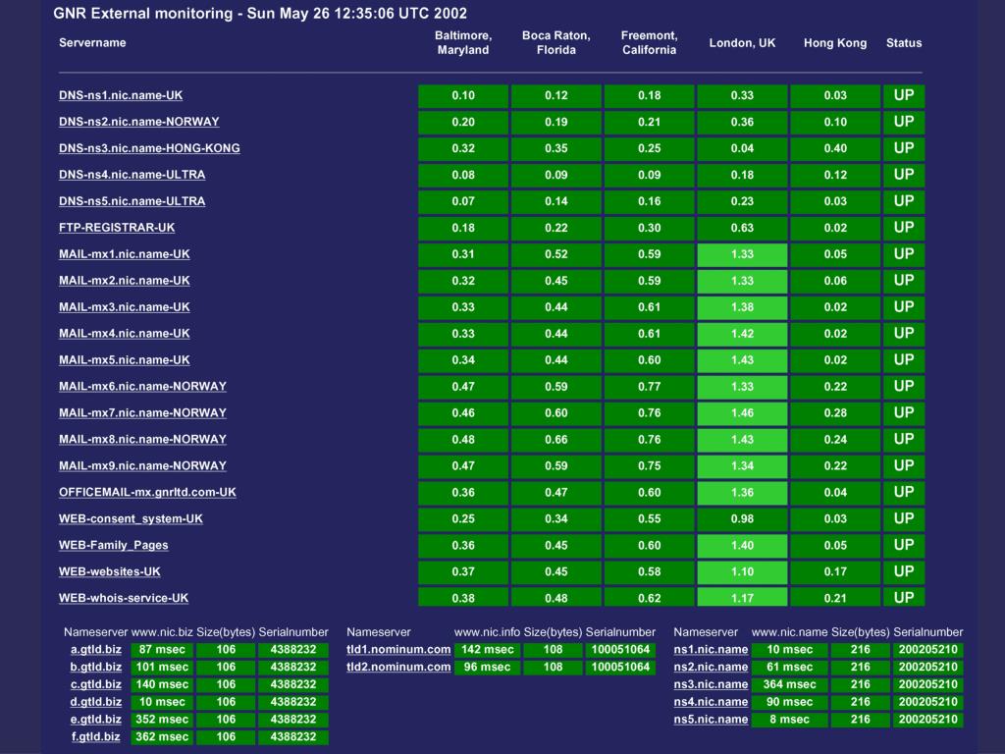This screenshot has width=1005, height=754.
Task: Click the Servername column header
Action: [x=92, y=43]
